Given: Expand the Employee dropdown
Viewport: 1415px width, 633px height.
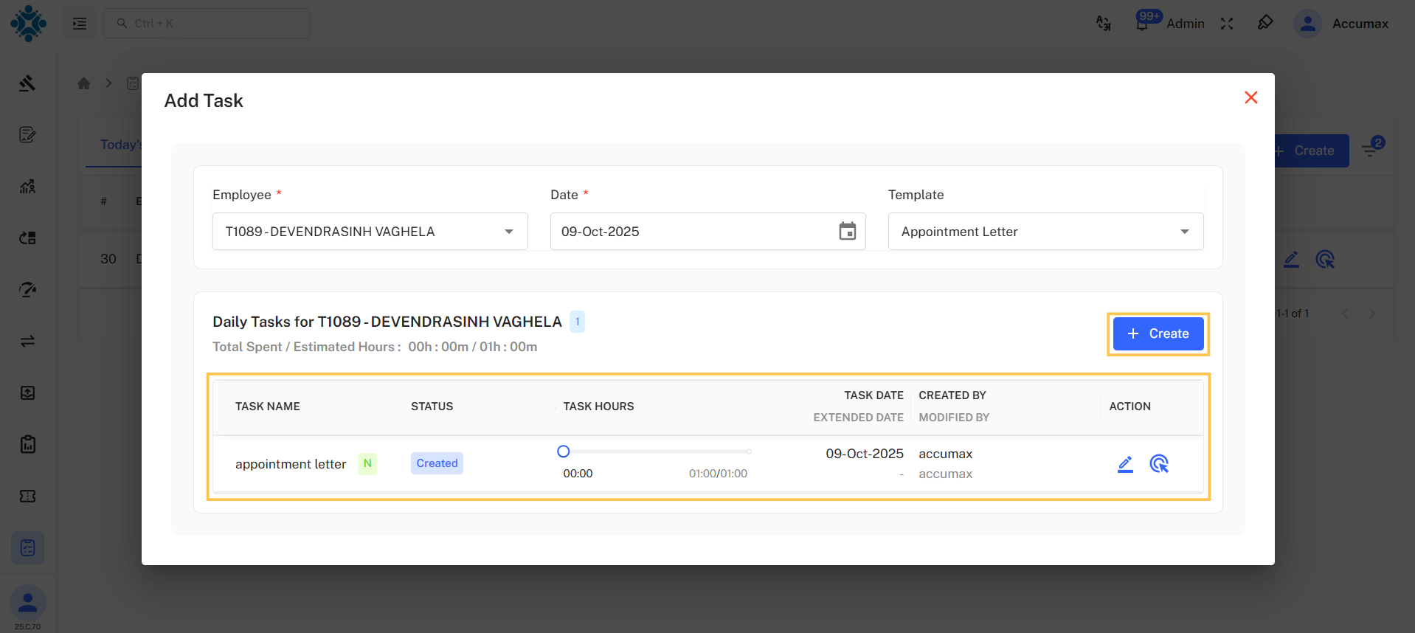Looking at the screenshot, I should [508, 232].
